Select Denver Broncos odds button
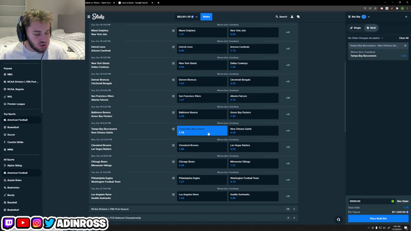Screen dimensions: 411x231 (x=202, y=81)
